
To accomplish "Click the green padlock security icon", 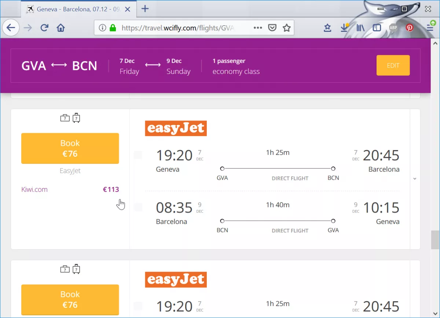I will 113,28.
